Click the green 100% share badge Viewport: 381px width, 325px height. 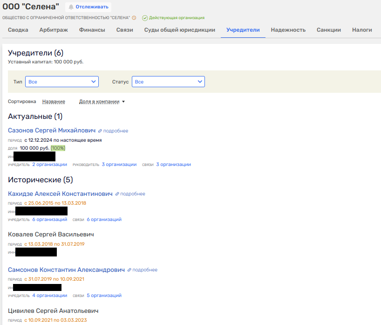58,148
